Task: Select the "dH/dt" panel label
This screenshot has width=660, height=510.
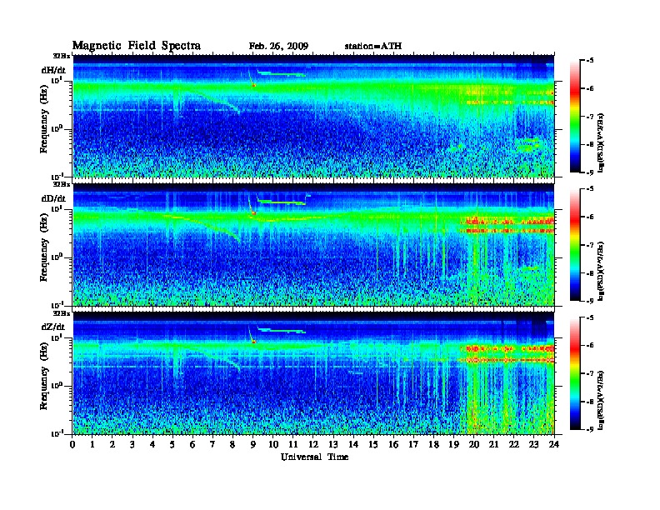Action: pyautogui.click(x=53, y=70)
